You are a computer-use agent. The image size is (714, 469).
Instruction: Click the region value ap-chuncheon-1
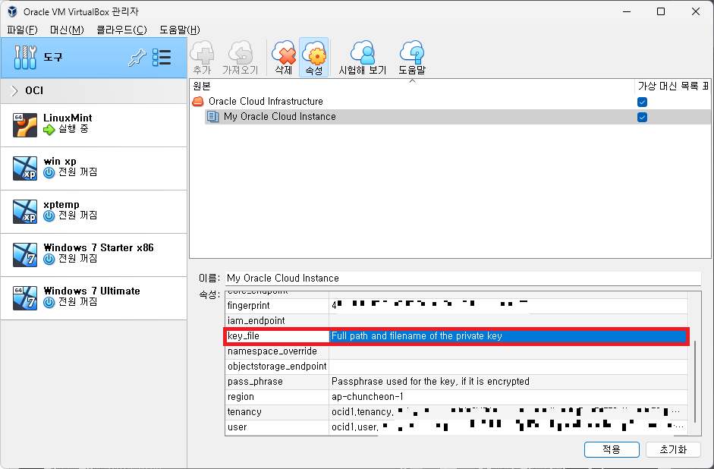tap(367, 397)
